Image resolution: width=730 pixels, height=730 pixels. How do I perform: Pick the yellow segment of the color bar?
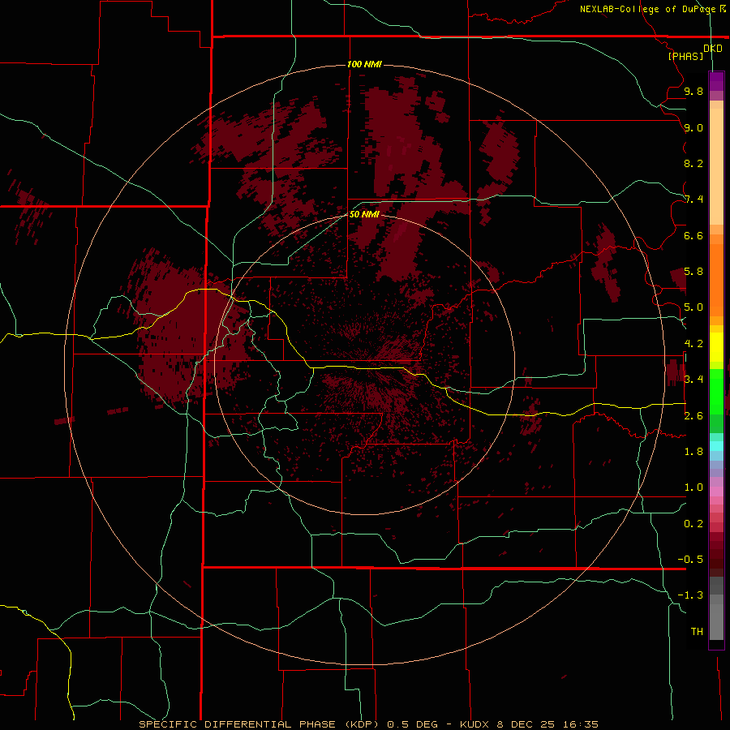click(716, 347)
